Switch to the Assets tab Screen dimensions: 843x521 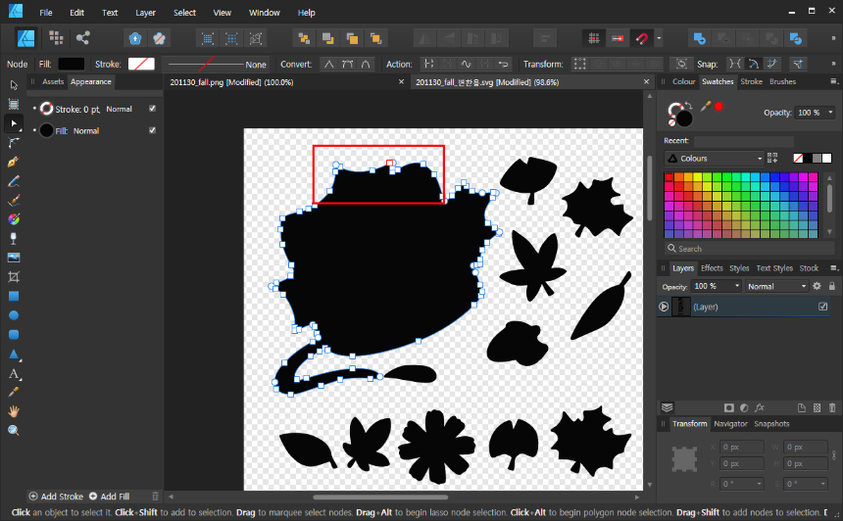click(53, 81)
